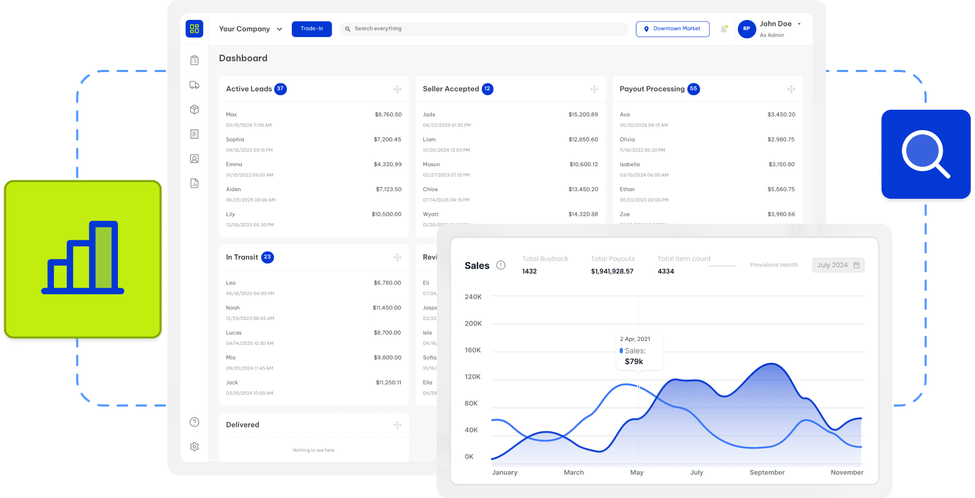Image resolution: width=975 pixels, height=498 pixels.
Task: Open the report chart file sidebar icon
Action: tap(194, 183)
